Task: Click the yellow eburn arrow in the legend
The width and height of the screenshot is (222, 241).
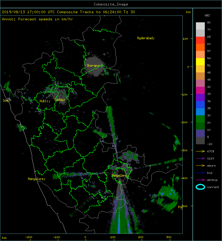Action: [x=200, y=166]
